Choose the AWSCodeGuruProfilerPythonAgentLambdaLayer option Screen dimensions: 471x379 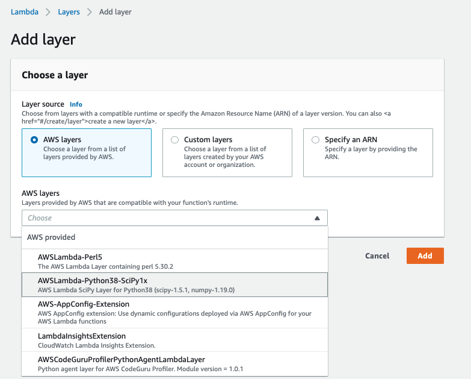point(174,364)
